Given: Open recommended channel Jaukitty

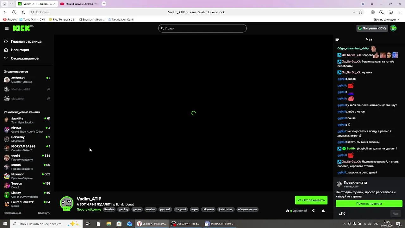Looking at the screenshot, I should [27, 120].
